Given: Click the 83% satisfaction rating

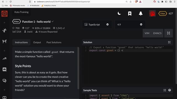Looking at the screenshot, I should pos(41,28).
